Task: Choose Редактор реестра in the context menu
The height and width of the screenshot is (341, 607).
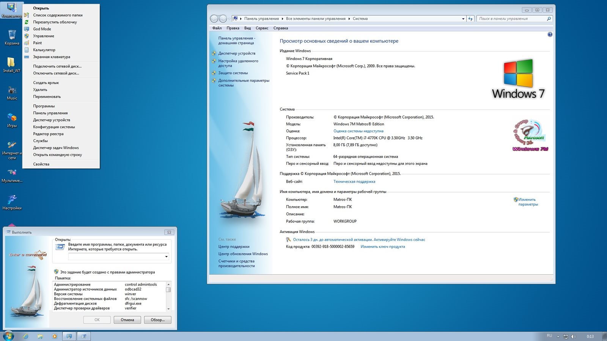Action: click(x=61, y=134)
